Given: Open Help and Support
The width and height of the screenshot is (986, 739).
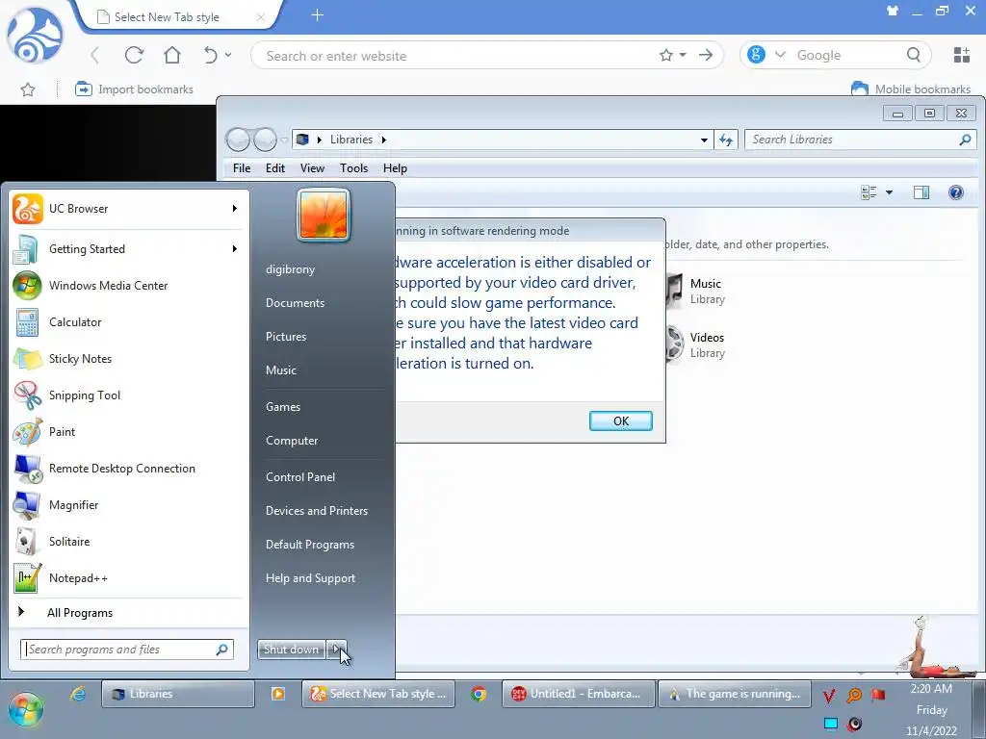Looking at the screenshot, I should (310, 578).
